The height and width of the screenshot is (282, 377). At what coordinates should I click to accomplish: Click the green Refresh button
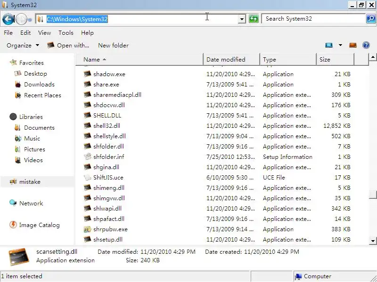coord(254,19)
